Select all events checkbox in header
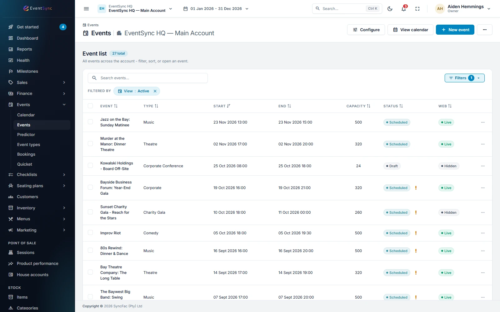This screenshot has width=500, height=312. pyautogui.click(x=90, y=106)
